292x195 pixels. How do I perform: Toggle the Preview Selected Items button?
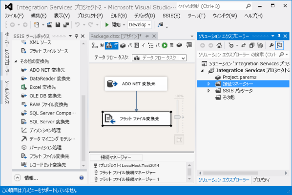point(279,45)
